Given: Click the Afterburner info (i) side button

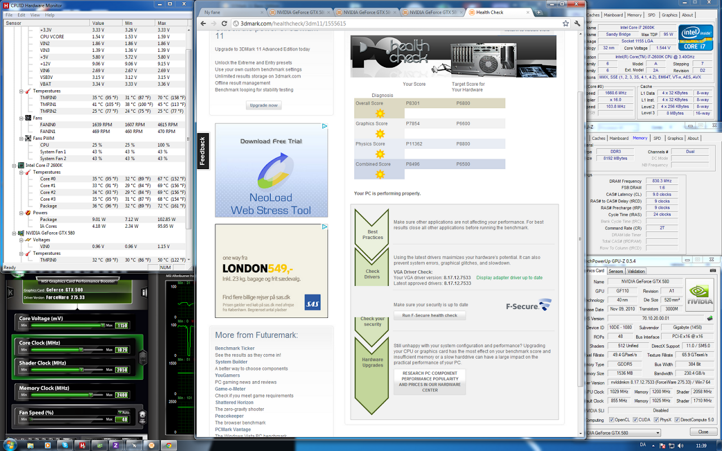Looking at the screenshot, I should 143,294.
